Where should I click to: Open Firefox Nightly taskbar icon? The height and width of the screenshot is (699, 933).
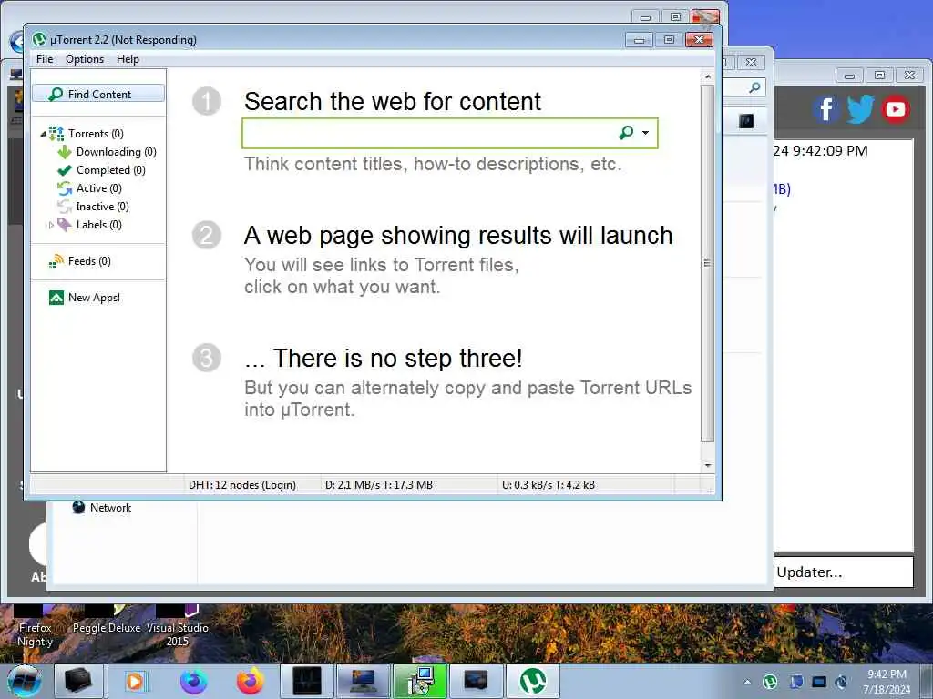[x=194, y=681]
